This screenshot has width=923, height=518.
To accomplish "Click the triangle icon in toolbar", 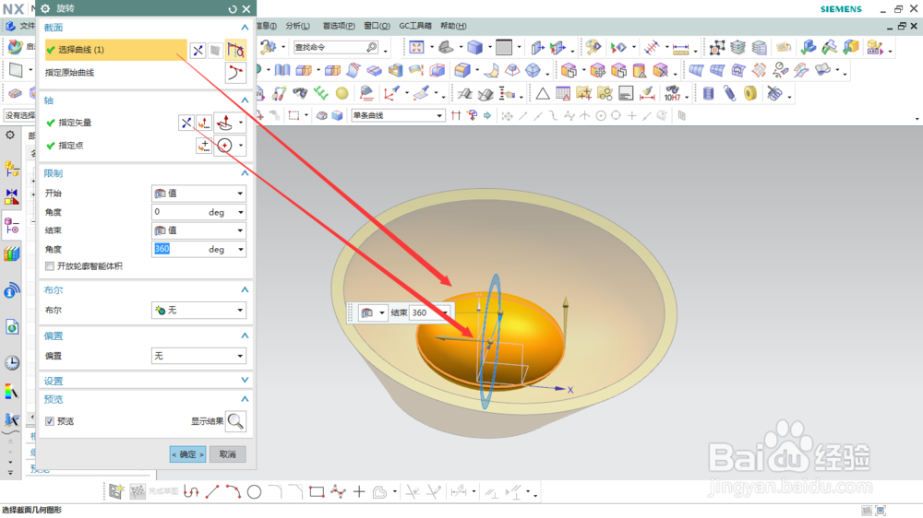I will (x=542, y=93).
